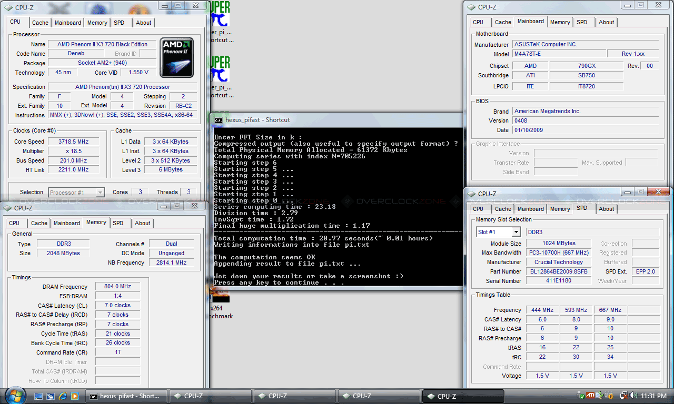Open the volume speaker tray icon
The image size is (674, 404).
tap(633, 395)
